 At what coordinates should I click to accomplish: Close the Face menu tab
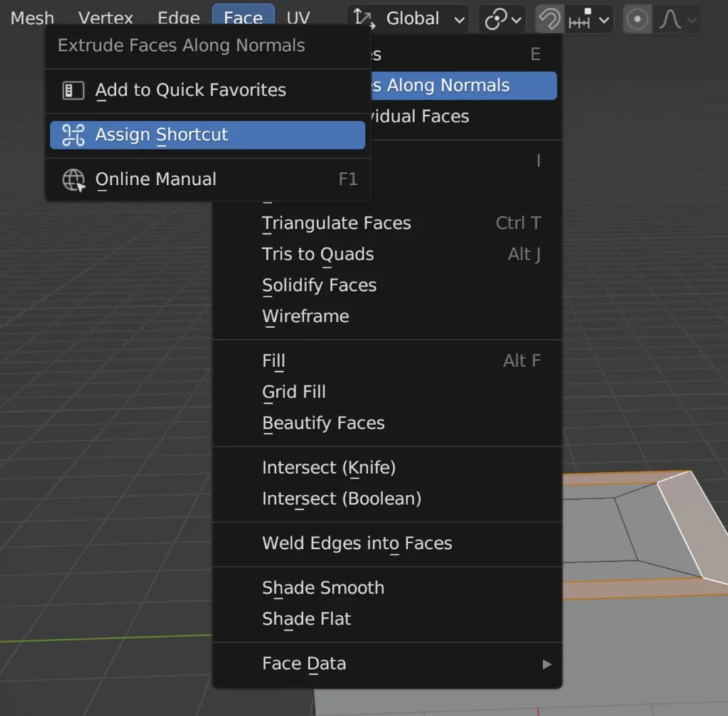click(x=243, y=17)
